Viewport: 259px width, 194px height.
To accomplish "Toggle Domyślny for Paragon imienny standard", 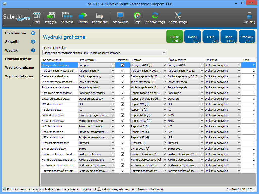I will 123,71.
